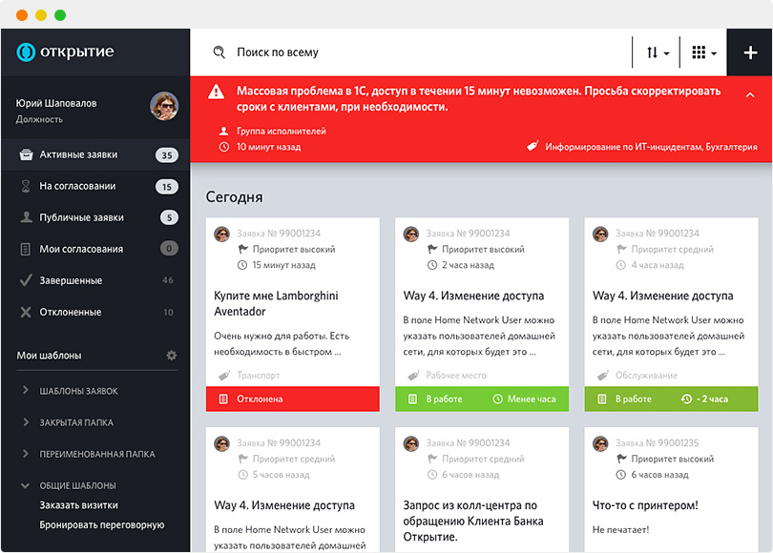The height and width of the screenshot is (553, 773).
Task: Click the Обслуживание category tag
Action: coord(646,376)
